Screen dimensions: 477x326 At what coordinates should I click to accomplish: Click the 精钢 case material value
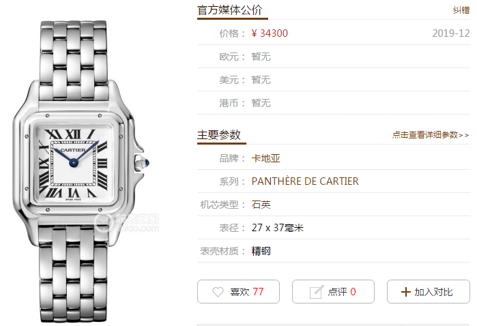coord(261,251)
